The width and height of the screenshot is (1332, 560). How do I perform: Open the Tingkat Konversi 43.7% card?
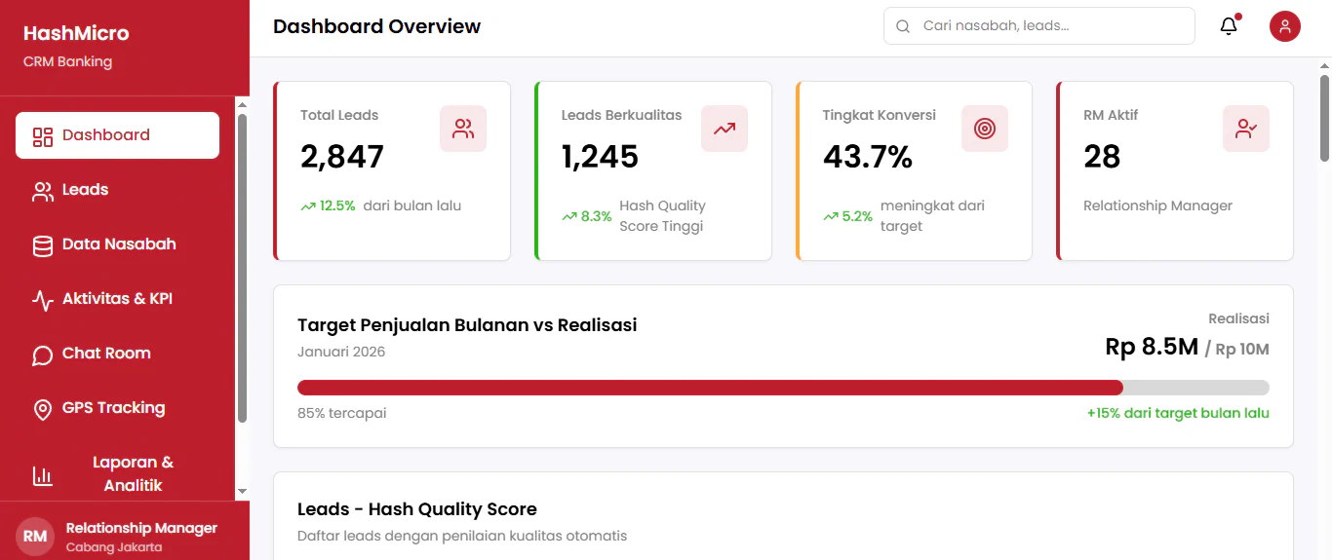click(x=914, y=171)
